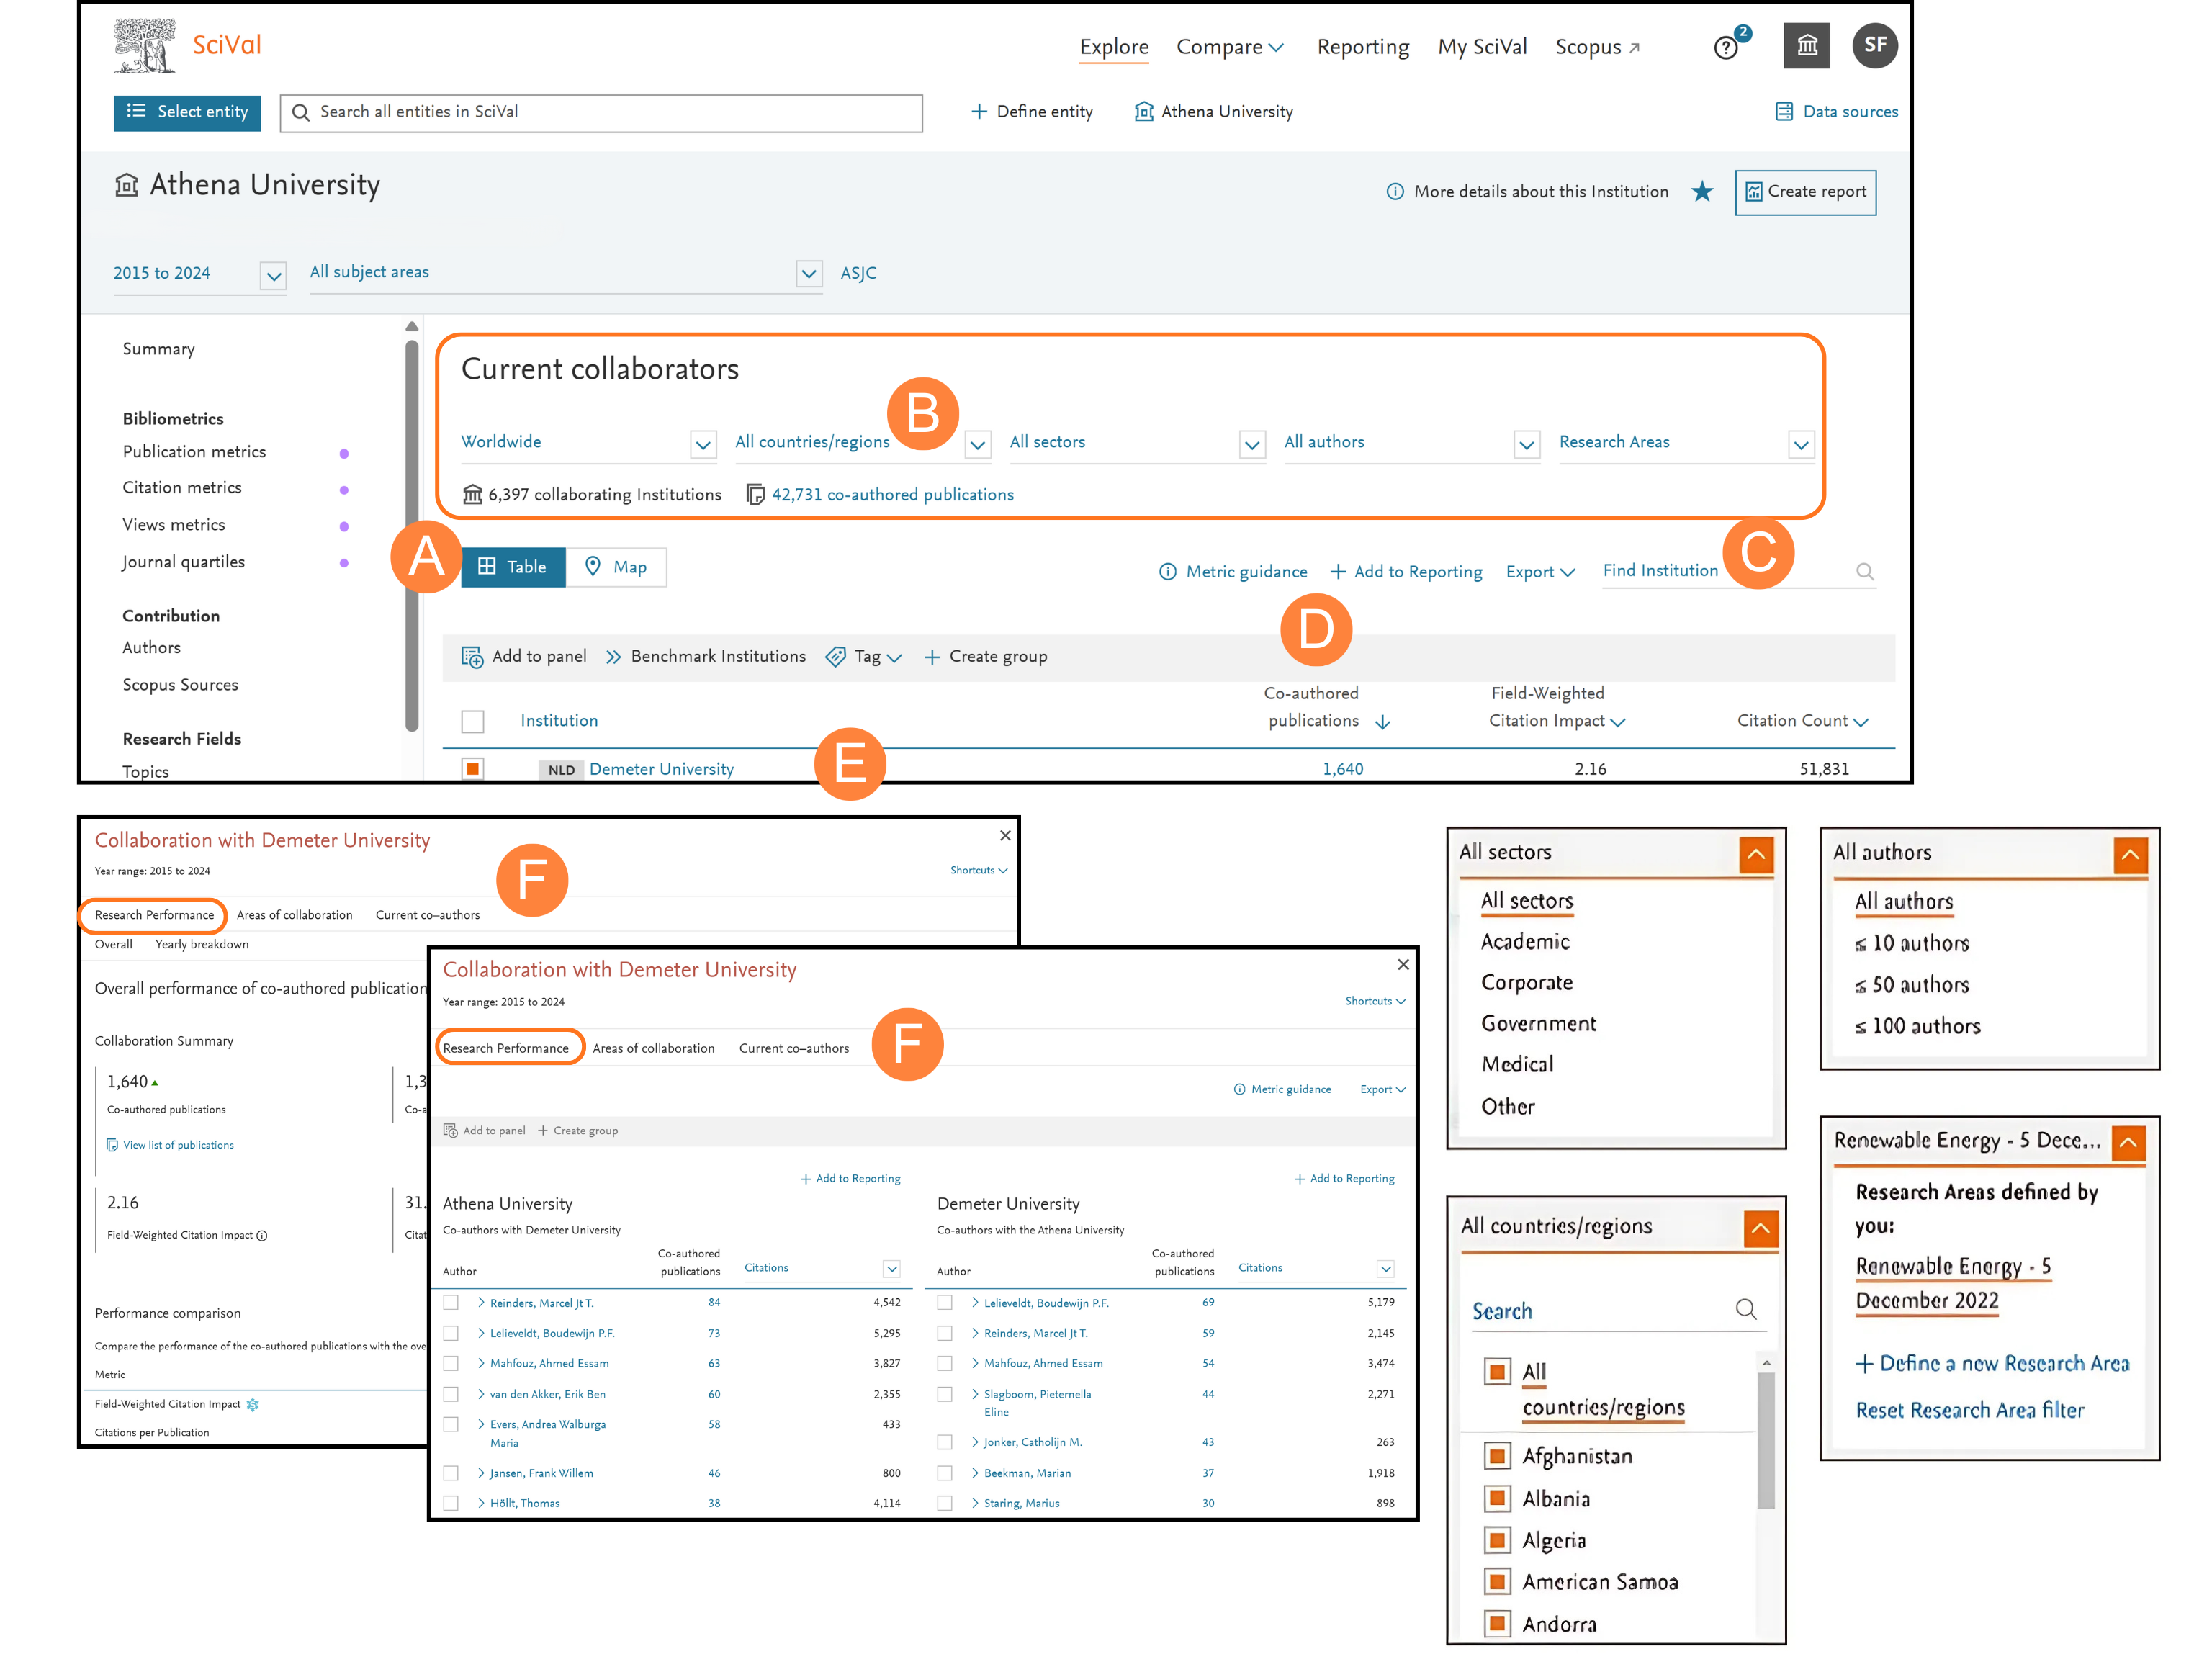
Task: Open Areas of collaboration tab in front dialog
Action: click(x=653, y=1048)
